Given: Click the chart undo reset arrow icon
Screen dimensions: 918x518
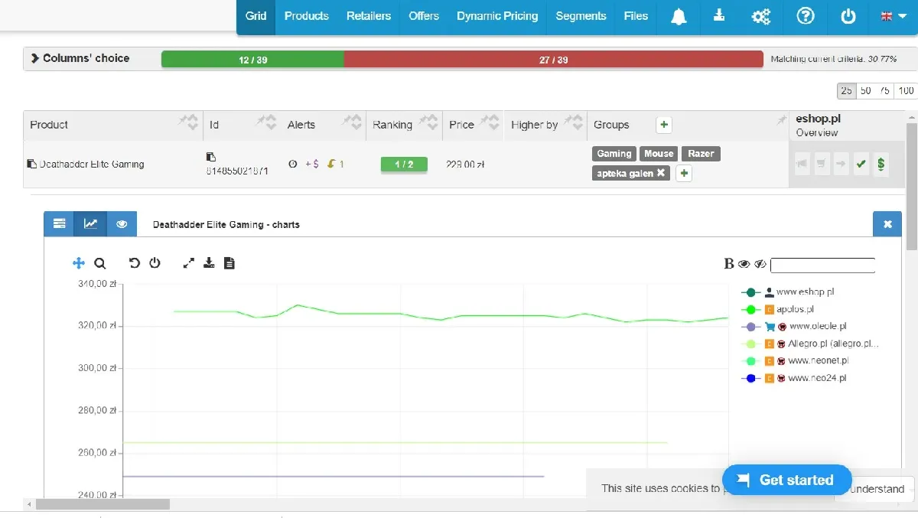Looking at the screenshot, I should point(135,263).
